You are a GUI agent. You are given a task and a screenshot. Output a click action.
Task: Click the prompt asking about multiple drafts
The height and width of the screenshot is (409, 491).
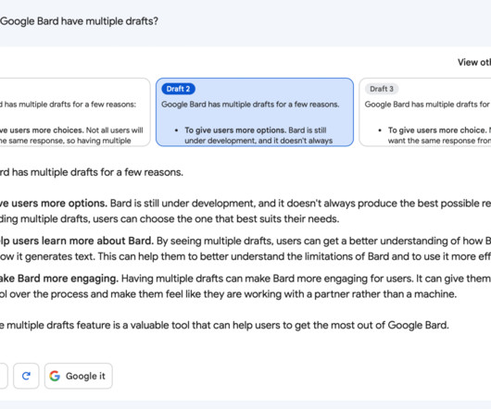(80, 21)
